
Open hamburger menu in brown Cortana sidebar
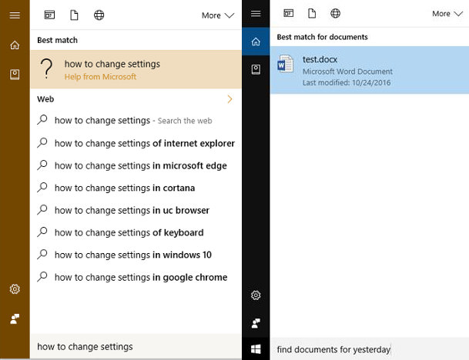(15, 15)
